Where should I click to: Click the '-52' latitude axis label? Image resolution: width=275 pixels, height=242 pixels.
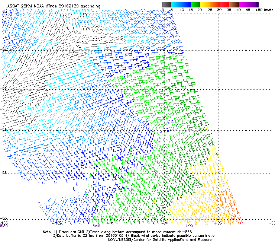(3, 50)
